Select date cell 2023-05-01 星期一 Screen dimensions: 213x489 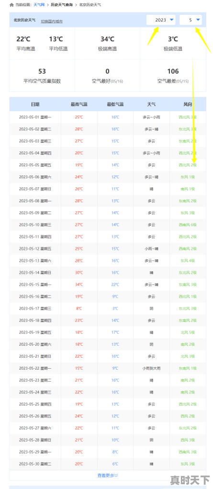[35, 117]
